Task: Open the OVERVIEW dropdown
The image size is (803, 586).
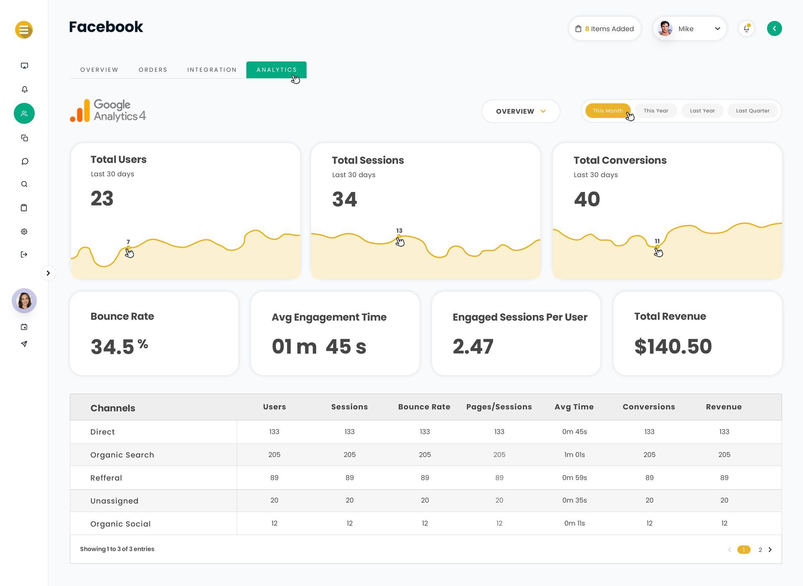Action: click(x=520, y=111)
